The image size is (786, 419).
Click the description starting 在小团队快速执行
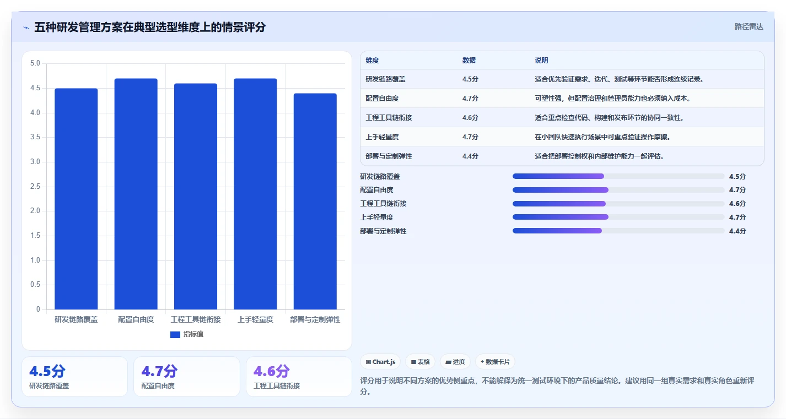(602, 137)
